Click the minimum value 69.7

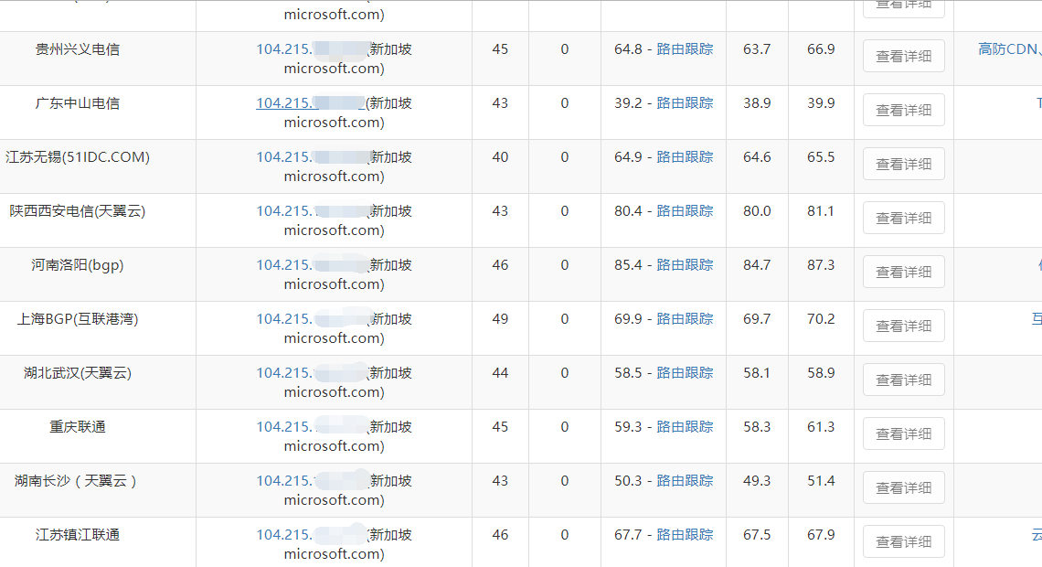click(x=757, y=318)
